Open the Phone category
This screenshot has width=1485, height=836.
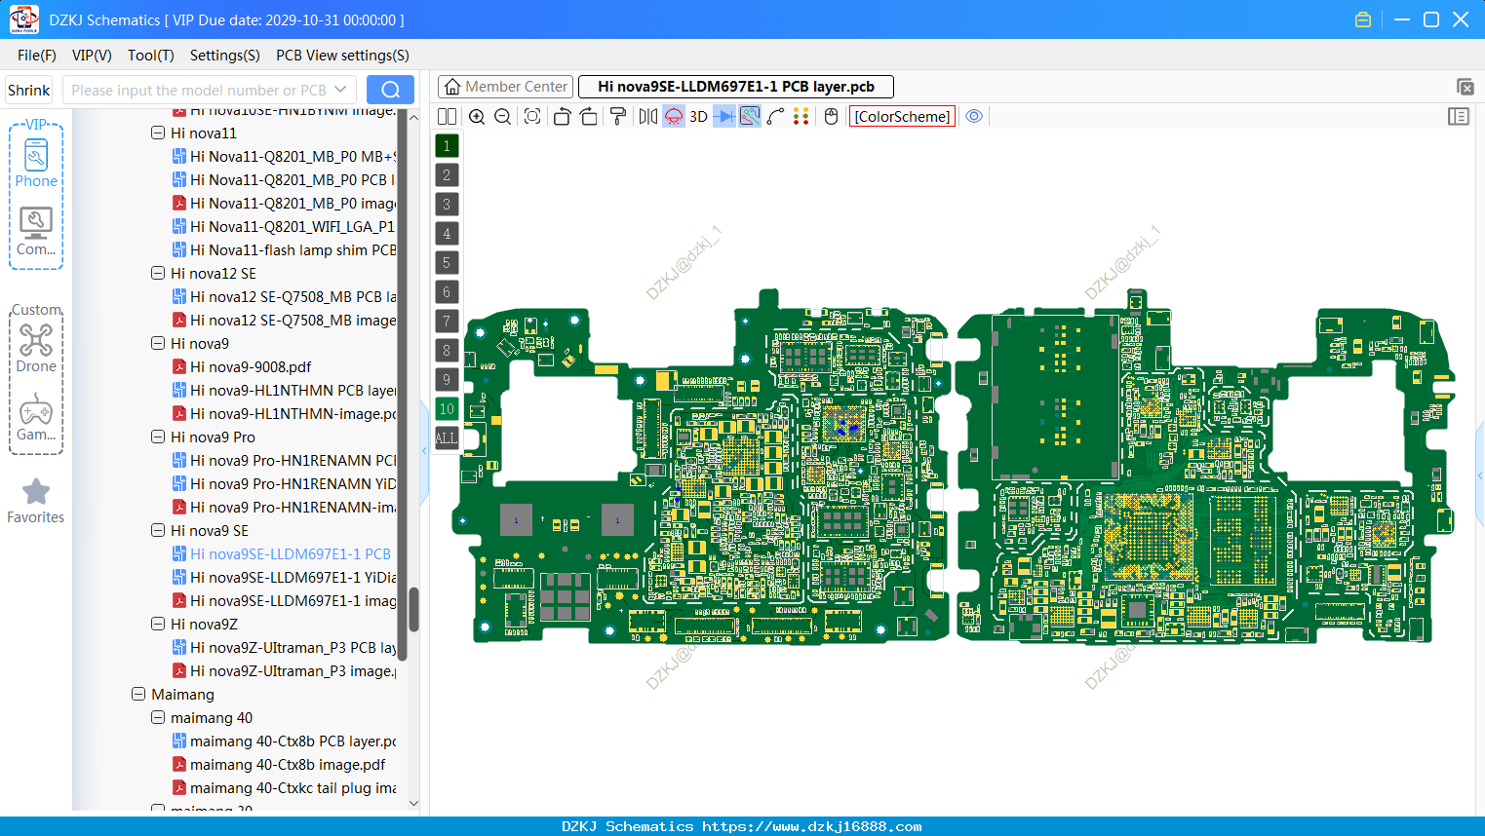click(36, 163)
